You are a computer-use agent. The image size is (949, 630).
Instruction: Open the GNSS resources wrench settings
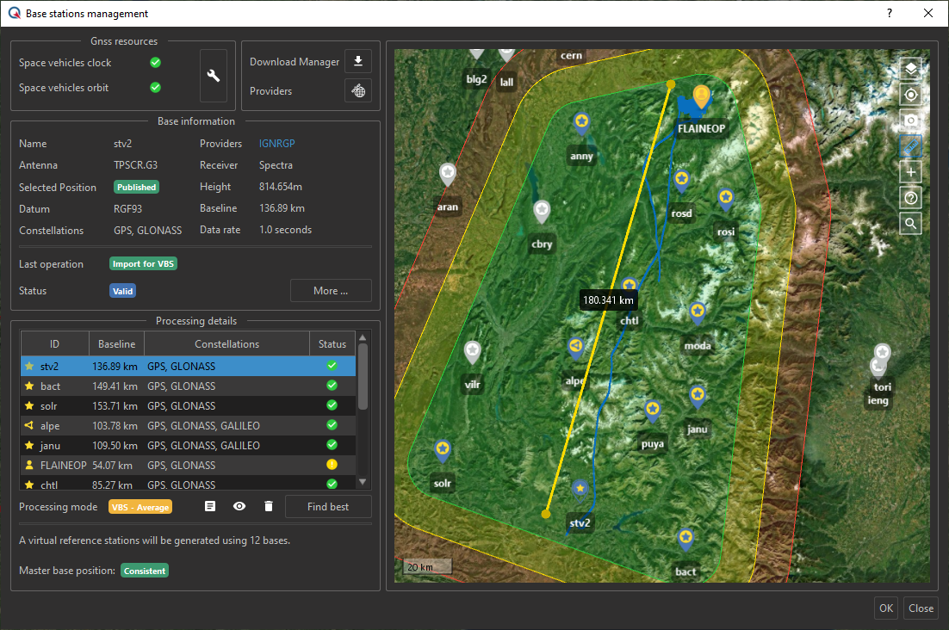(214, 76)
